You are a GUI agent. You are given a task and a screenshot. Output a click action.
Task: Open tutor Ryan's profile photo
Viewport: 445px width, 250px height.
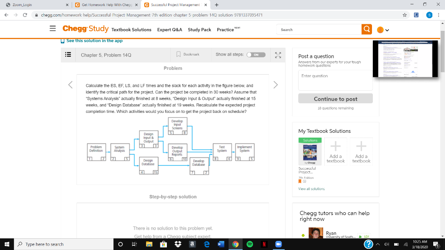click(x=315, y=233)
